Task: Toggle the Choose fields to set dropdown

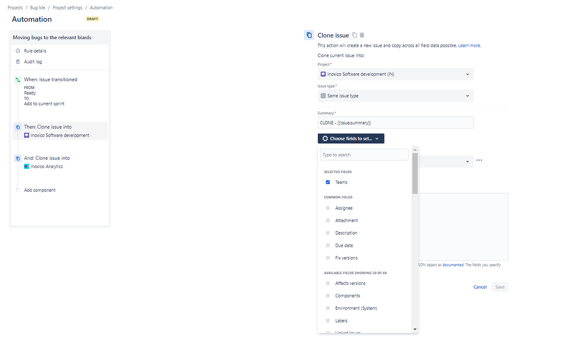Action: point(350,139)
